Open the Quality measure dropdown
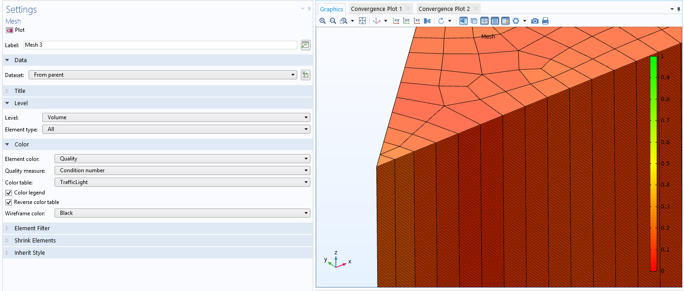Image resolution: width=684 pixels, height=291 pixels. point(182,170)
